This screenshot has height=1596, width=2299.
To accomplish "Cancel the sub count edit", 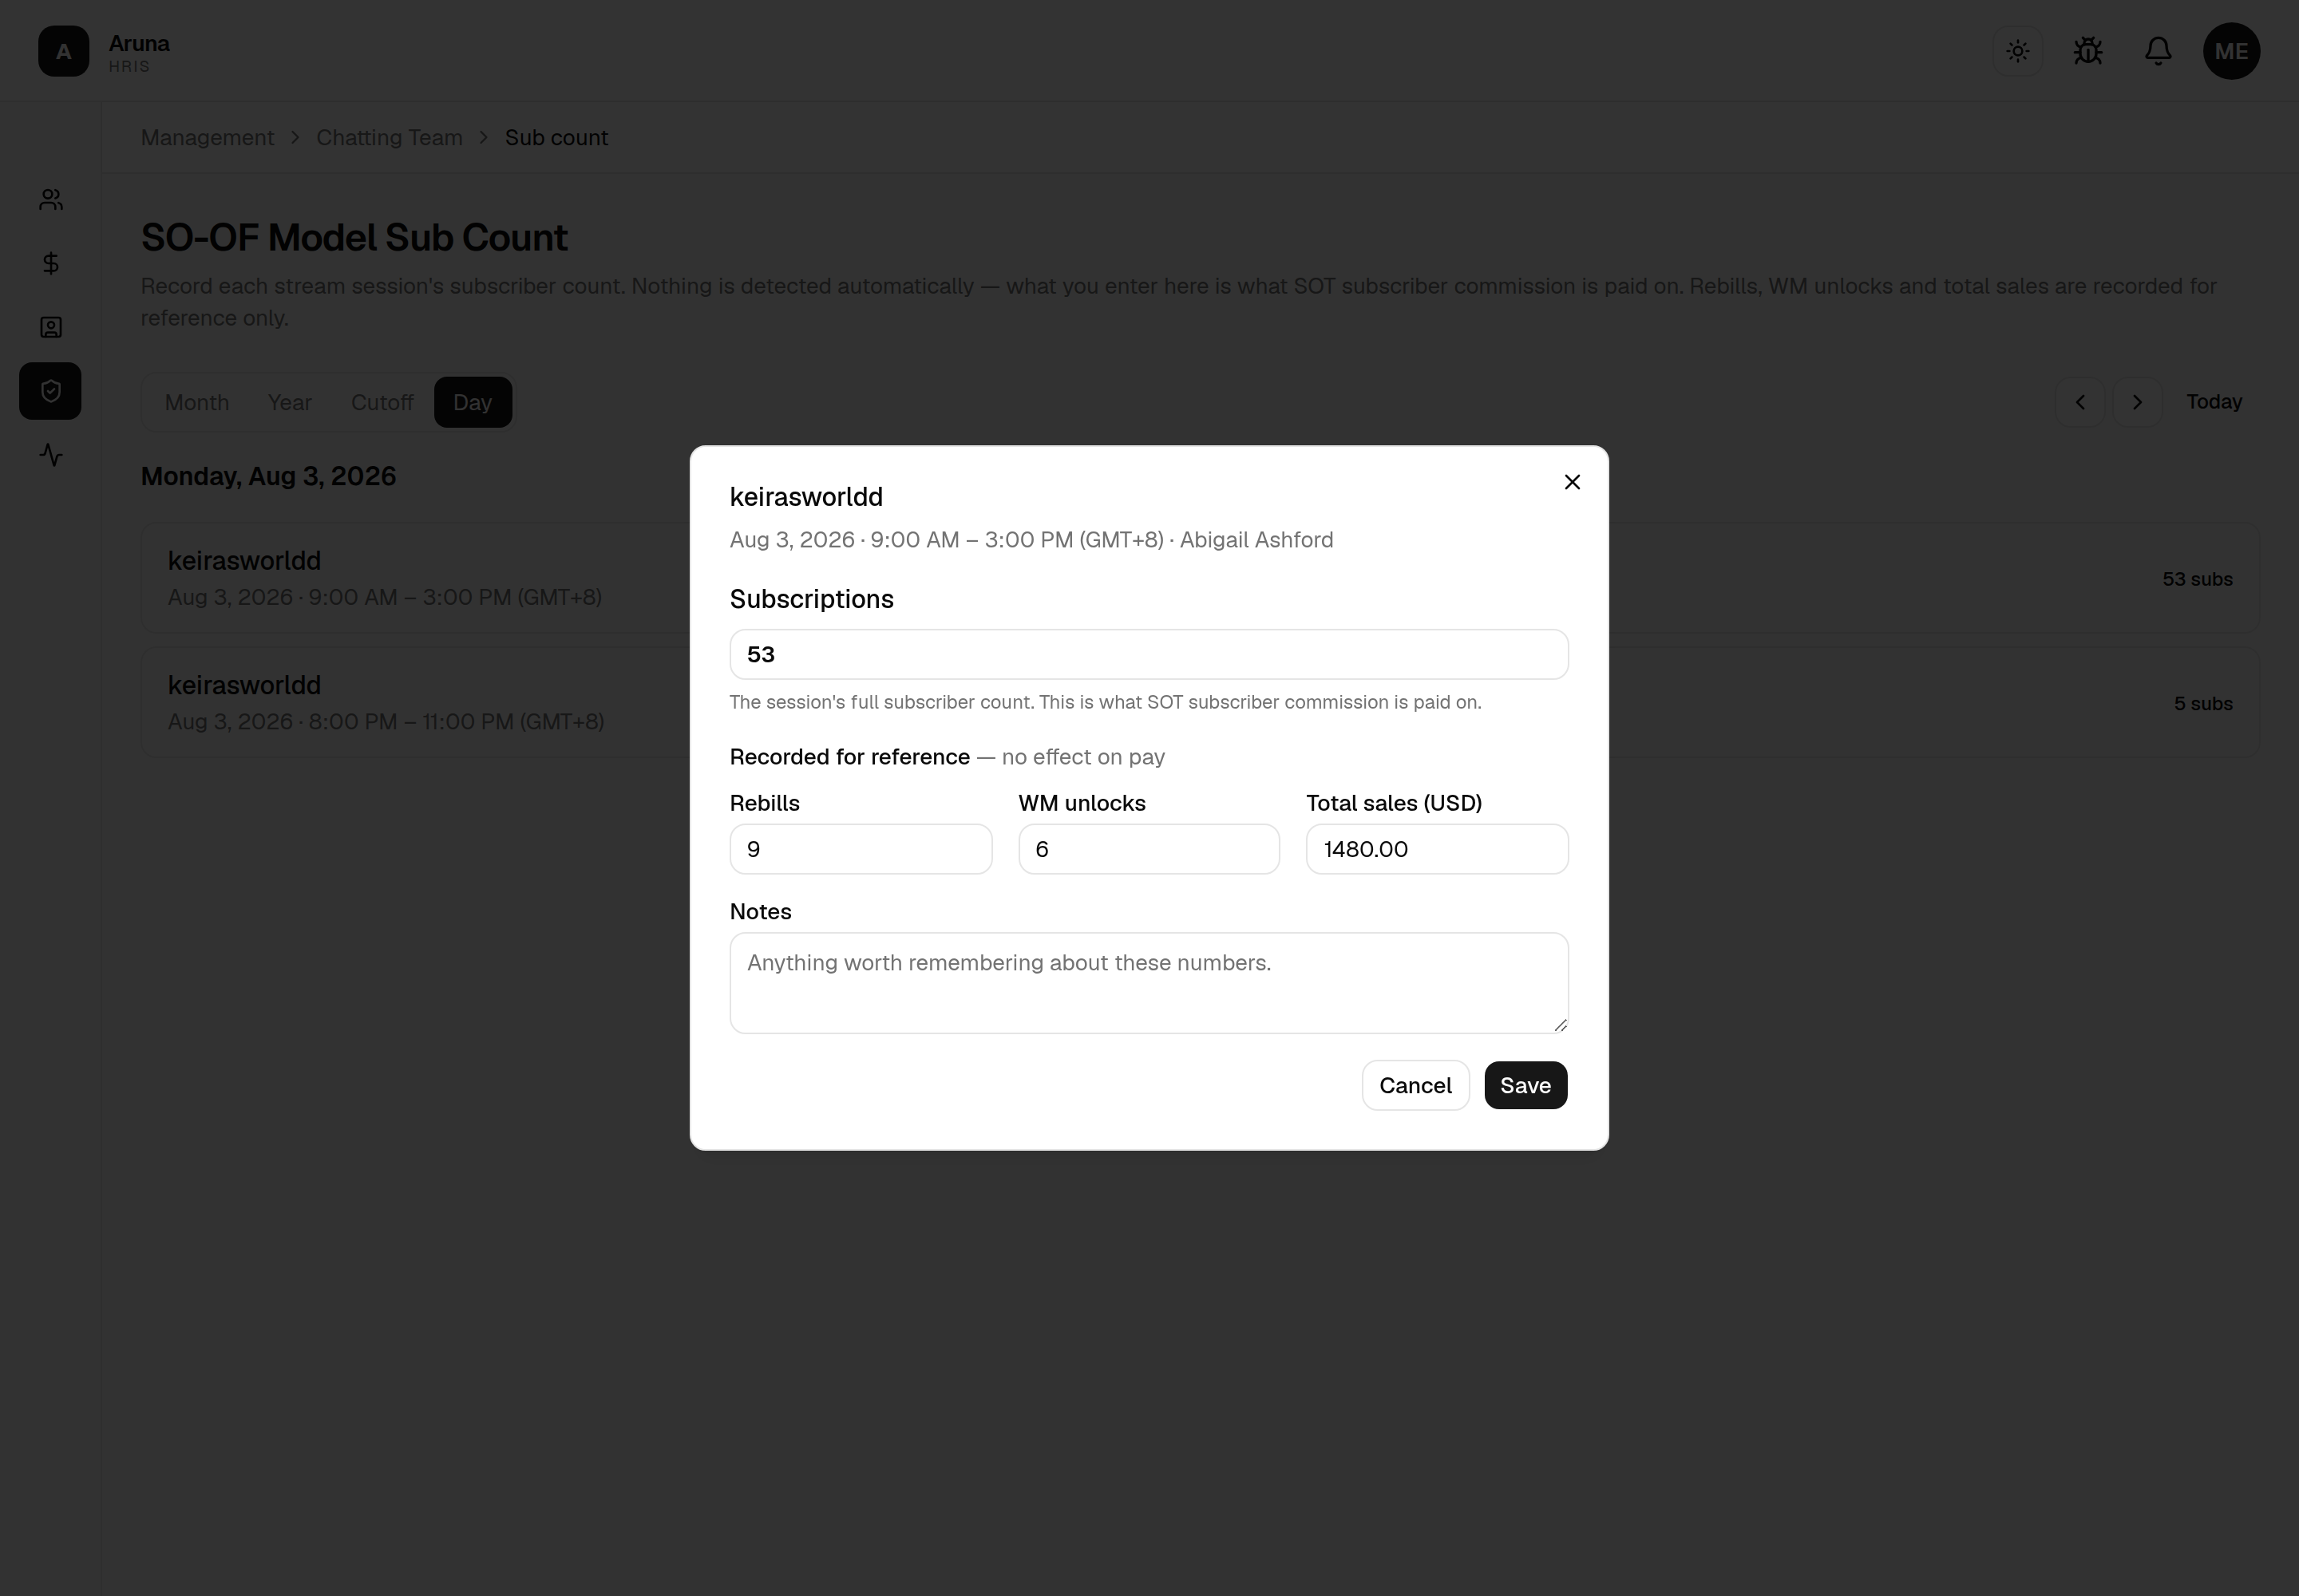I will (1415, 1086).
